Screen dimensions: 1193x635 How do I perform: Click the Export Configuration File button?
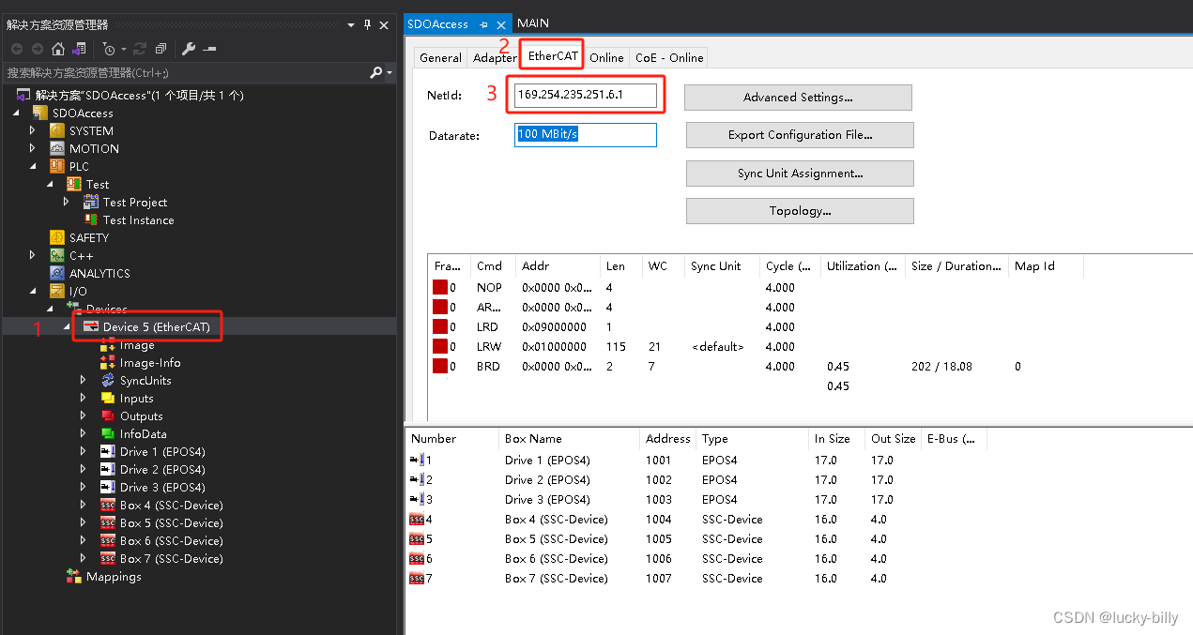[800, 134]
